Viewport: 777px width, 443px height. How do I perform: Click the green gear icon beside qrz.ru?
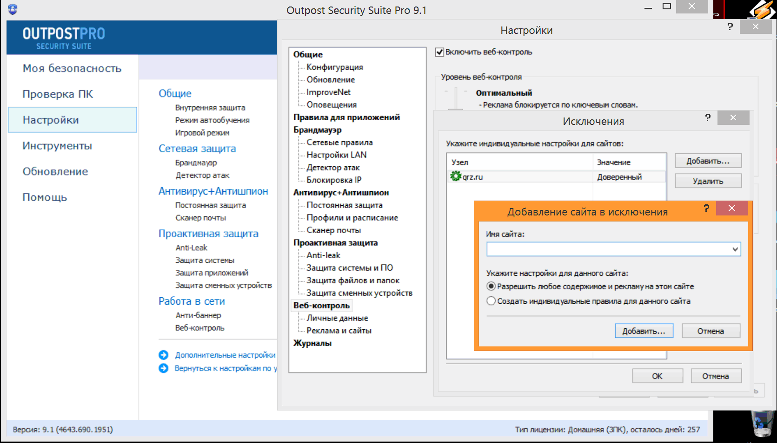pos(456,176)
